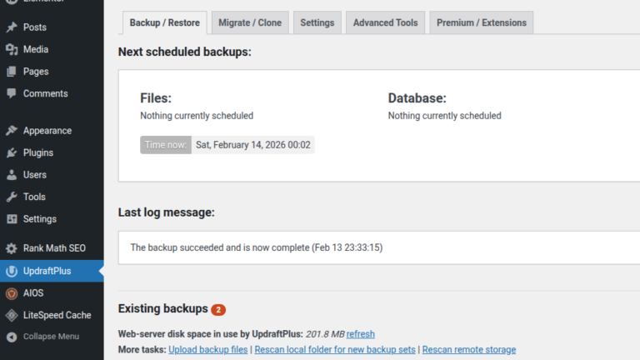The image size is (640, 360).
Task: Click the 'Sat, February 14, 2026 00:02' time
Action: (x=253, y=145)
